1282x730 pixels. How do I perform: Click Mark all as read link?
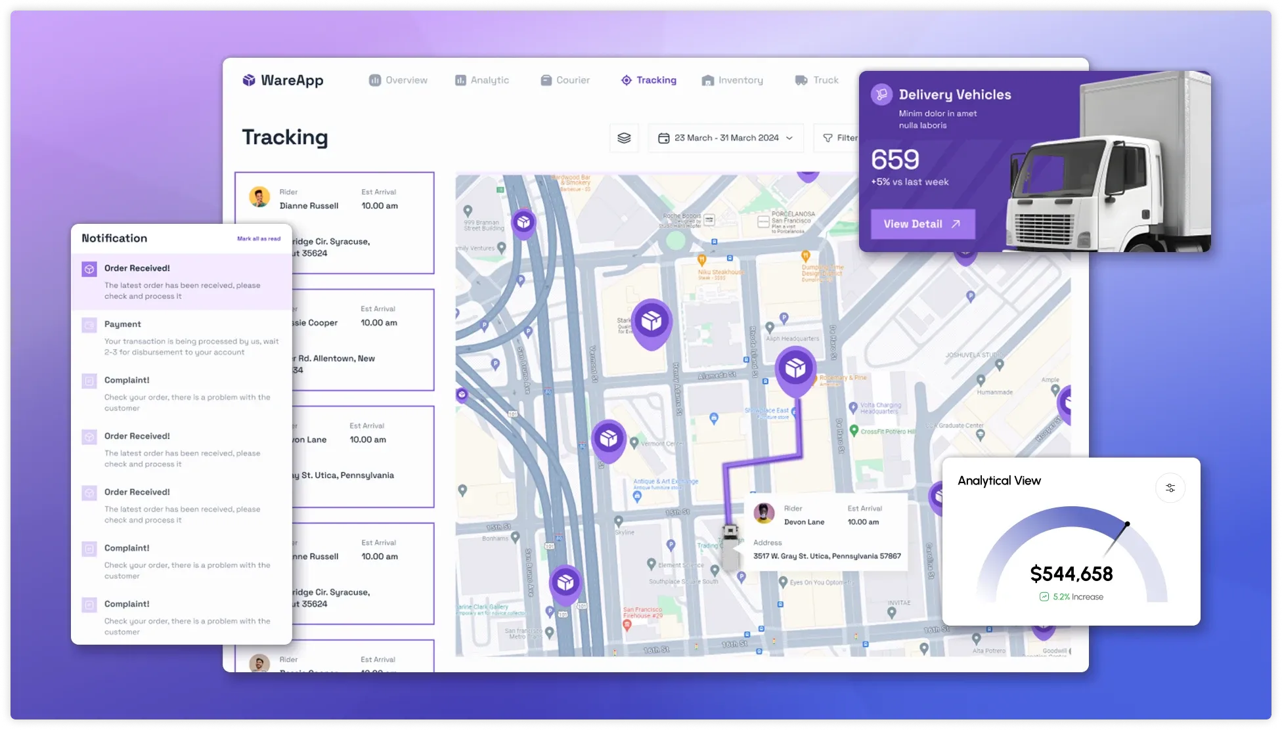tap(259, 239)
